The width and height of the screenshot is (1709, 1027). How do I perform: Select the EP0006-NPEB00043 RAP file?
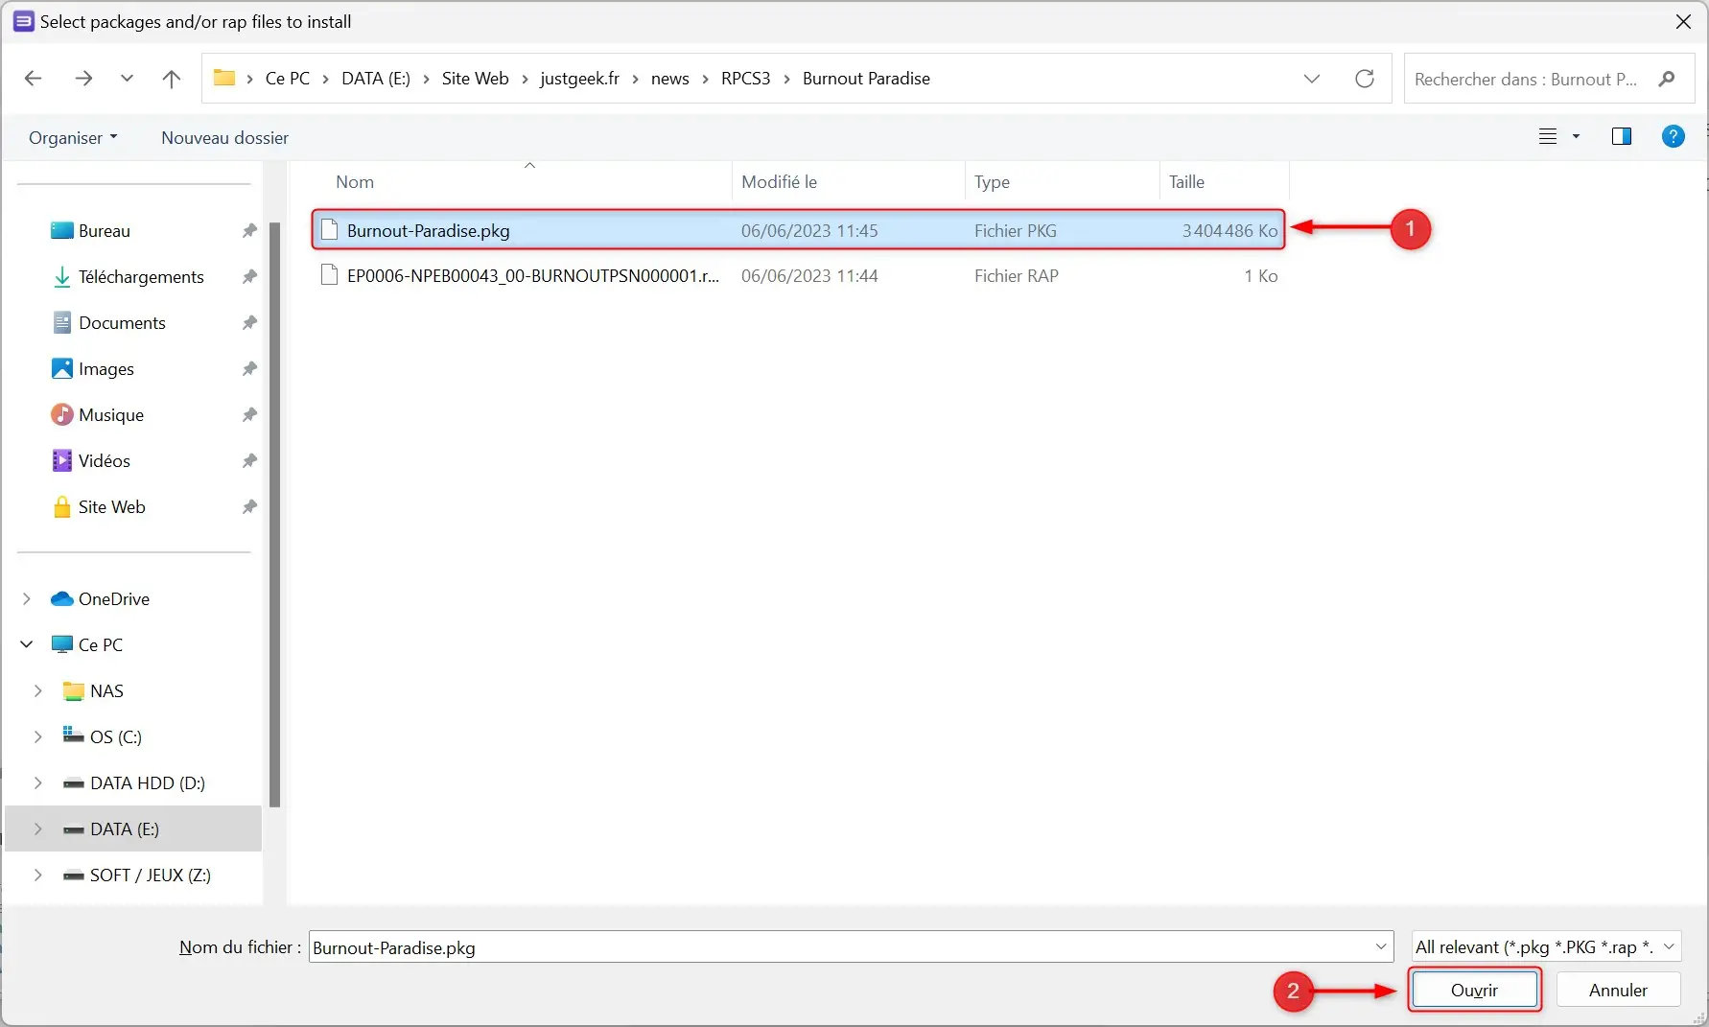798,276
